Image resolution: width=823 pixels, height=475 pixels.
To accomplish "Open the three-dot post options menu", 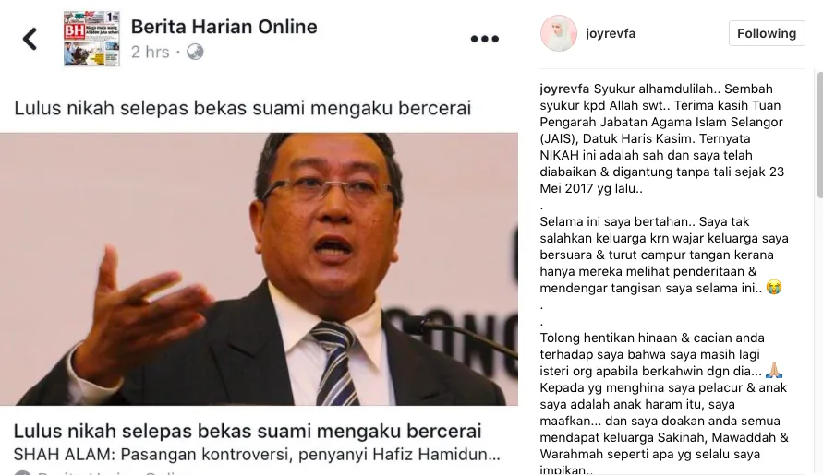I will point(484,39).
